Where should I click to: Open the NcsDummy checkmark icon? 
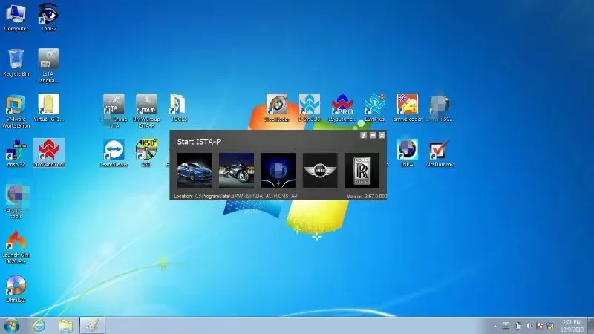point(440,154)
